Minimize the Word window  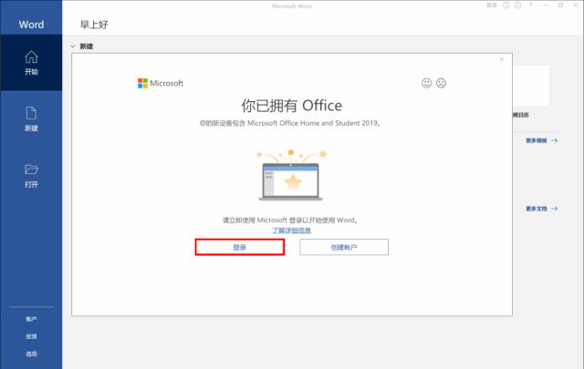point(546,5)
